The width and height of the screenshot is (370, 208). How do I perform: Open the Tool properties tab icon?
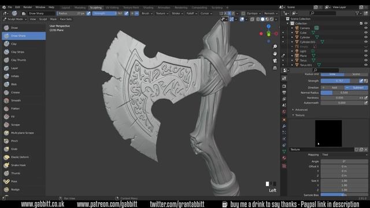284,79
